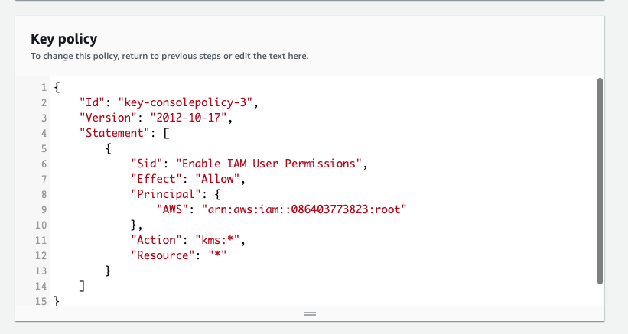
Task: Place cursor after the closing bracket on line 14
Action: tap(86, 286)
